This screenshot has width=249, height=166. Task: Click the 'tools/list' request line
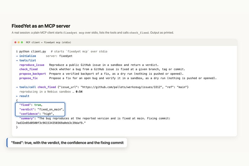[x=26, y=60]
